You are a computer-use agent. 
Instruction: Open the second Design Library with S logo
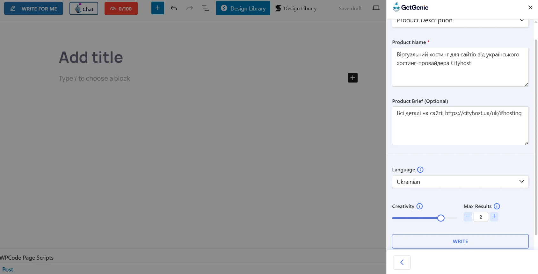296,8
